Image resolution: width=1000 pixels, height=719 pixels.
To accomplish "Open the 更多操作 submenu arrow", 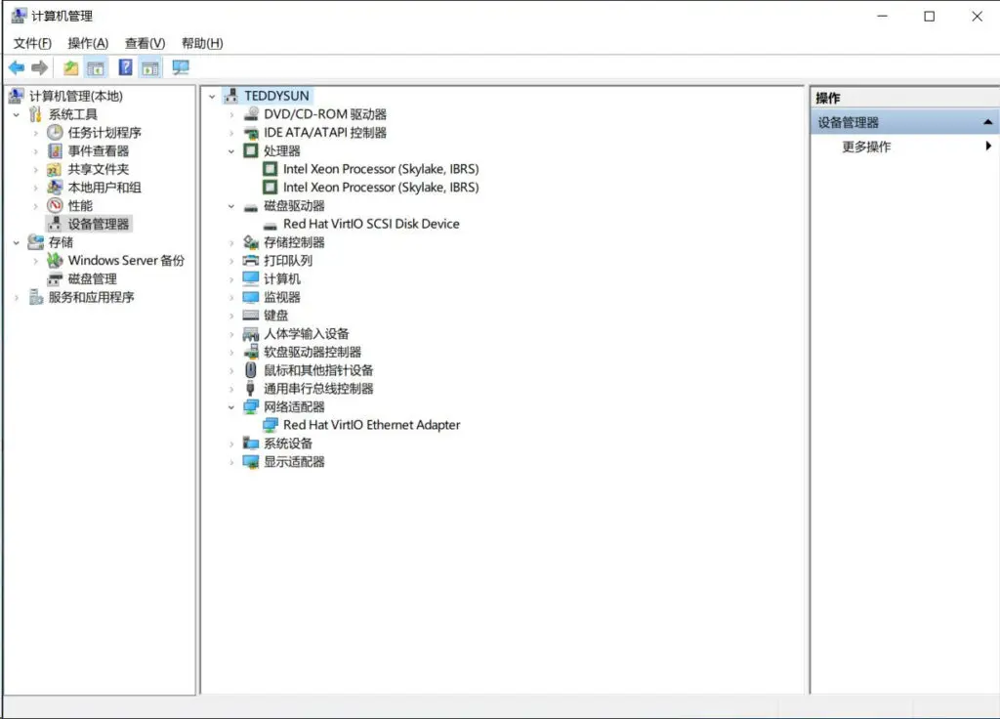I will tap(988, 147).
